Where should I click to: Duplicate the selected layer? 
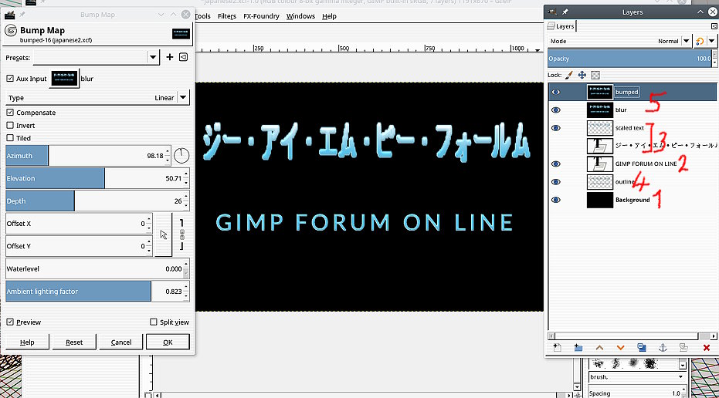click(x=642, y=348)
